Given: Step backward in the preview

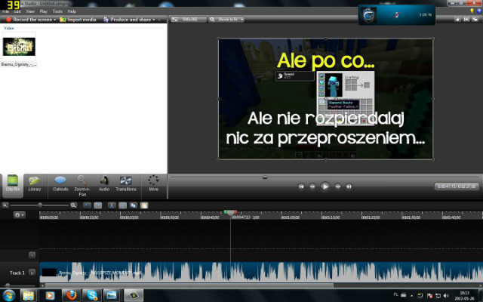Looking at the screenshot, I should tap(312, 186).
